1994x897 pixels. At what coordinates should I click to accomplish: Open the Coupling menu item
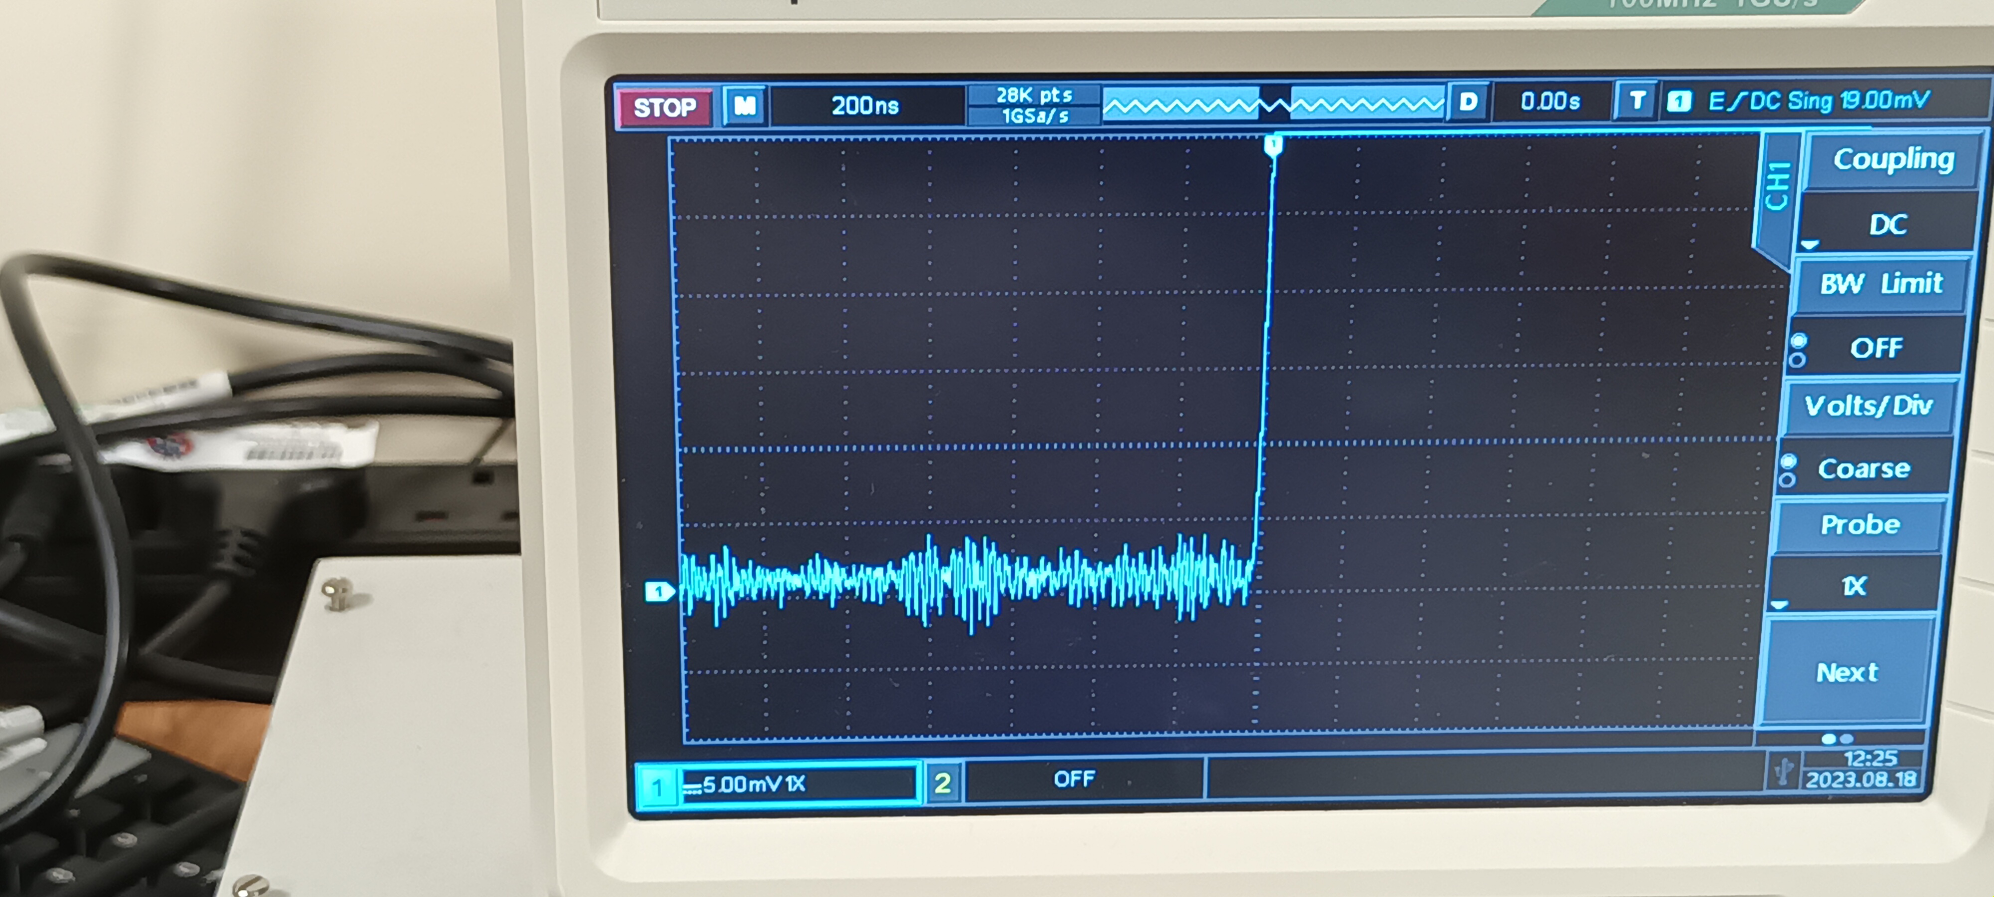(1893, 159)
